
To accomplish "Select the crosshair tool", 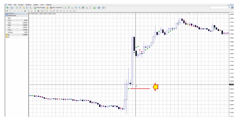I will [x=11, y=11].
